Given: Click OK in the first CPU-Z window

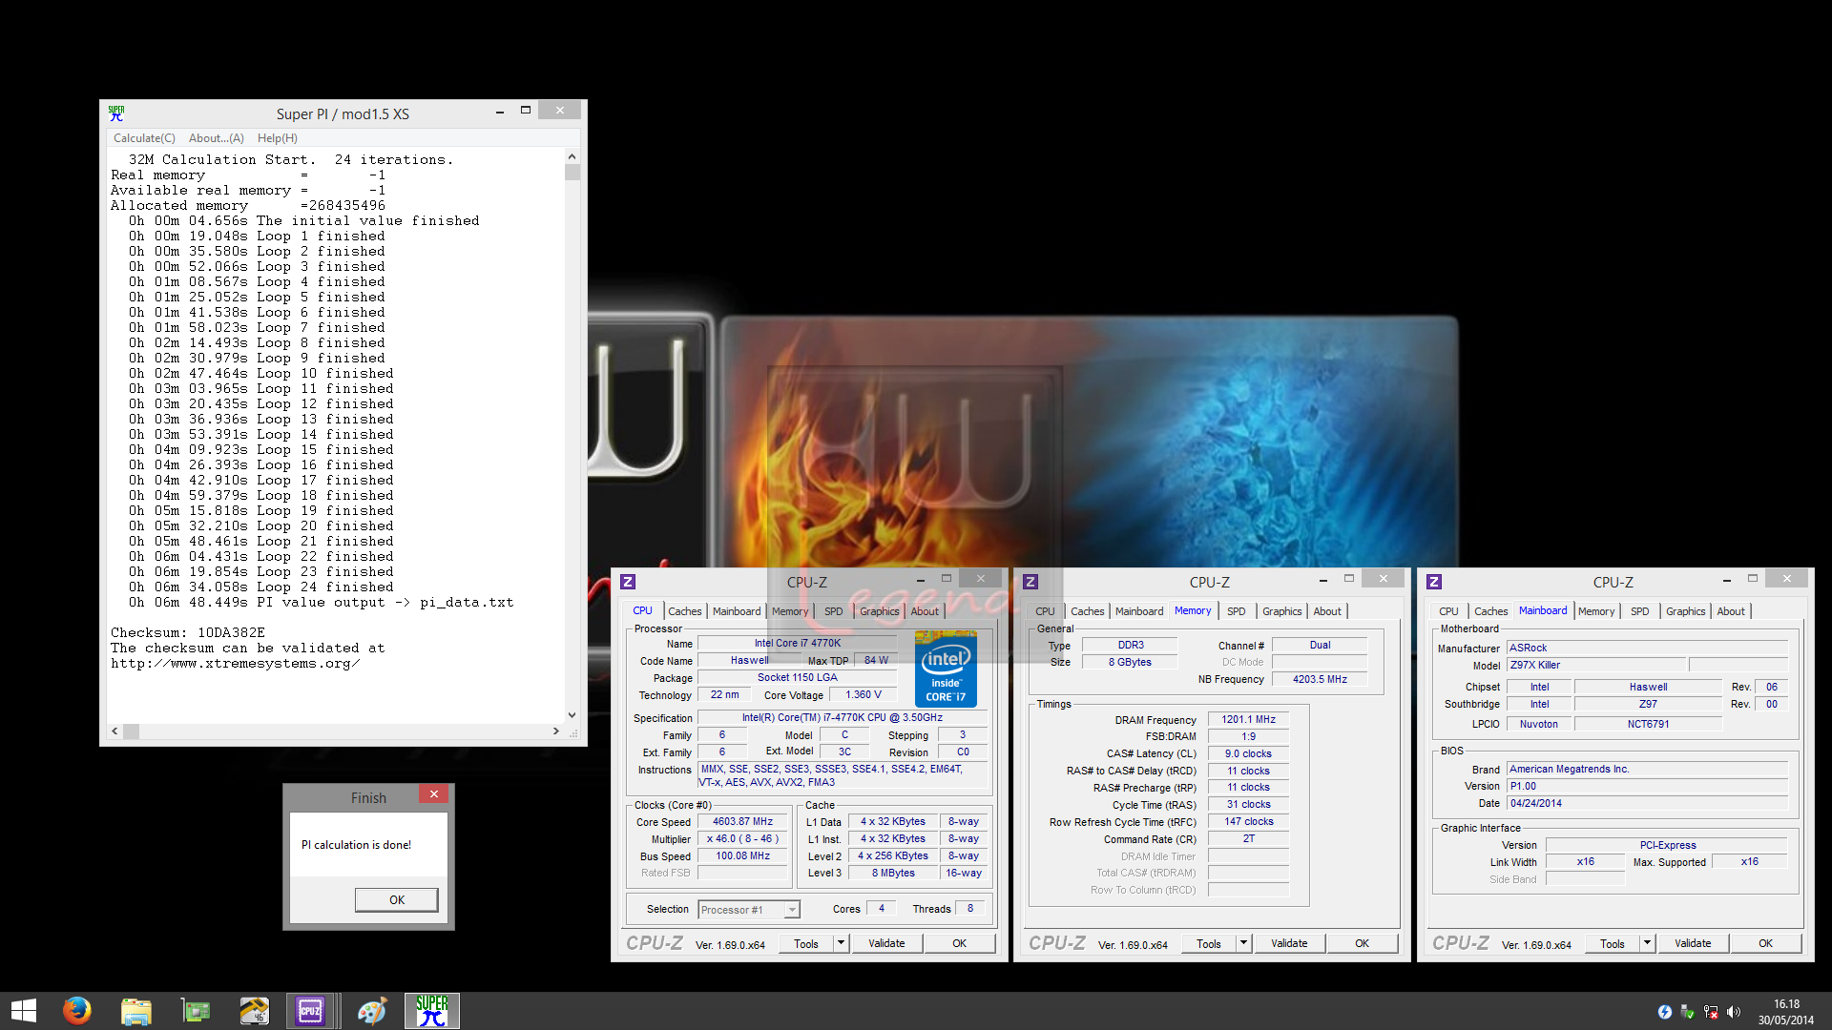Looking at the screenshot, I should (x=960, y=943).
